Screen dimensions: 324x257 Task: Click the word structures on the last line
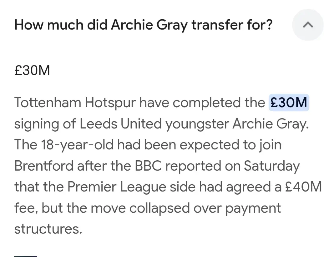tap(48, 229)
